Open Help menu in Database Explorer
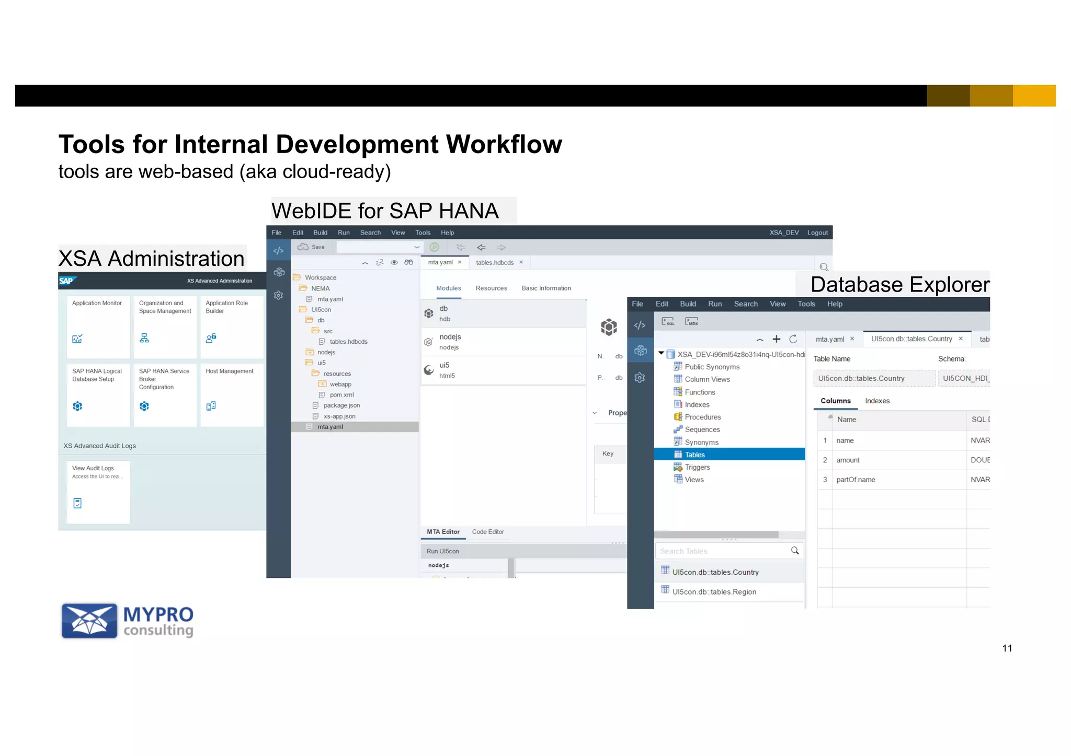Image resolution: width=1071 pixels, height=756 pixels. 835,304
